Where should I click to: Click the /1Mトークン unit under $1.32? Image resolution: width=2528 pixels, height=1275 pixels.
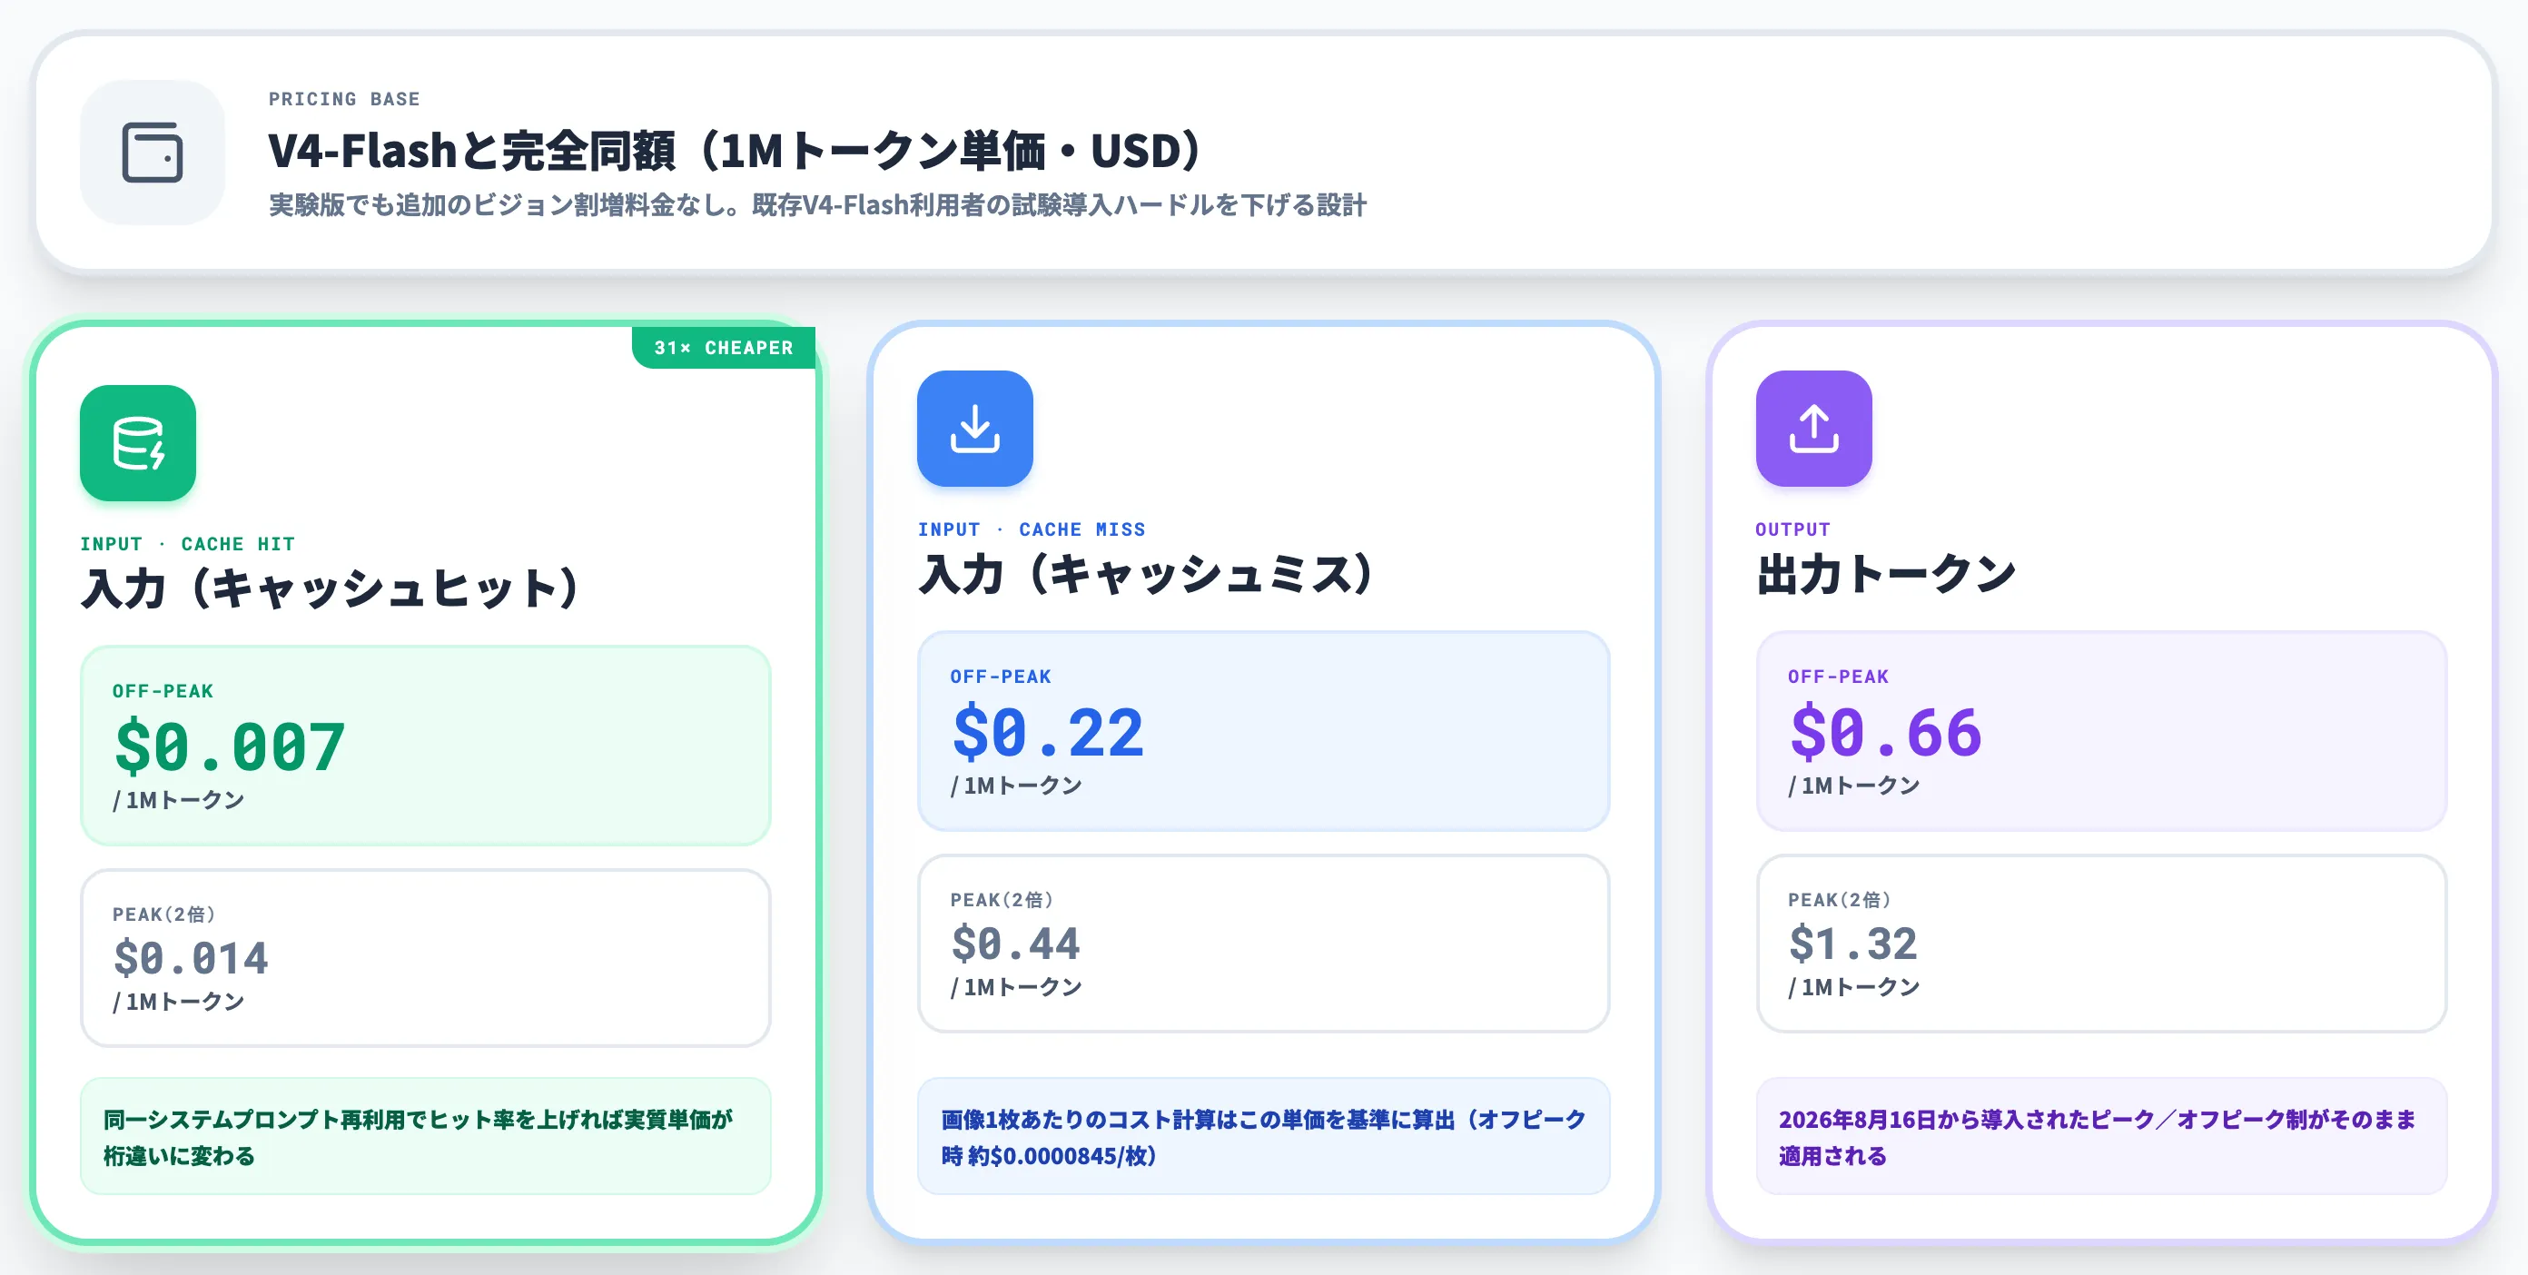[1854, 986]
